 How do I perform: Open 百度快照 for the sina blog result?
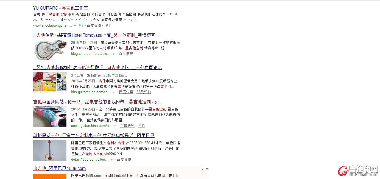point(126,53)
